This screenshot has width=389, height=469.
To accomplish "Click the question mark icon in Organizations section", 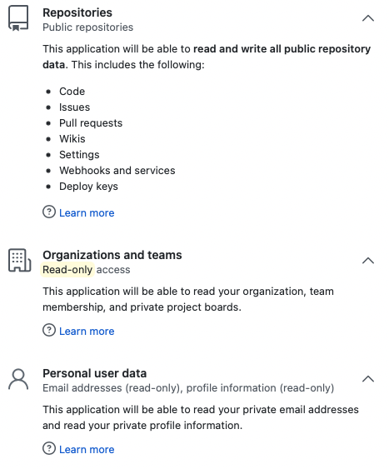I will pyautogui.click(x=49, y=330).
